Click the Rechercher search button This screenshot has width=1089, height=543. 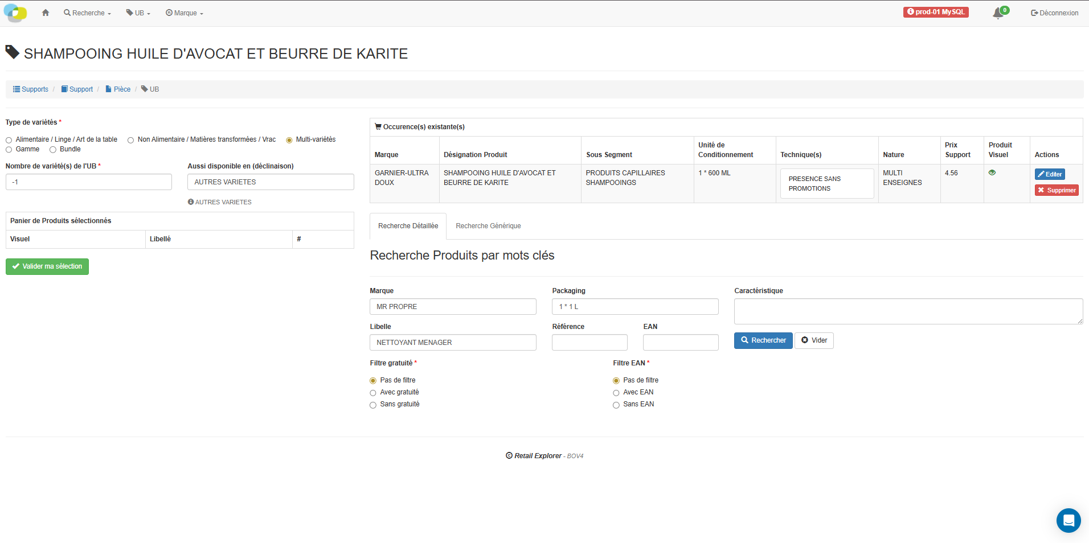coord(763,340)
